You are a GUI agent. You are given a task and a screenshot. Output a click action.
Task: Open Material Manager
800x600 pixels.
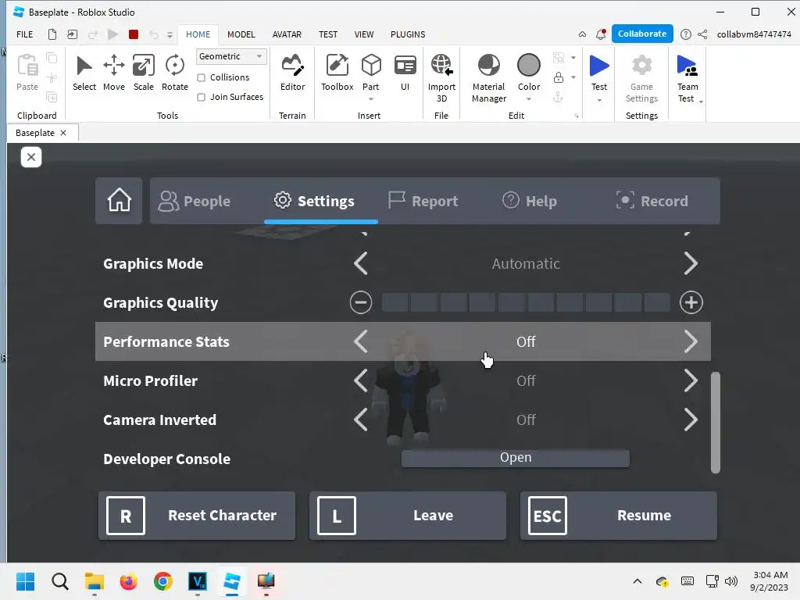click(x=489, y=78)
